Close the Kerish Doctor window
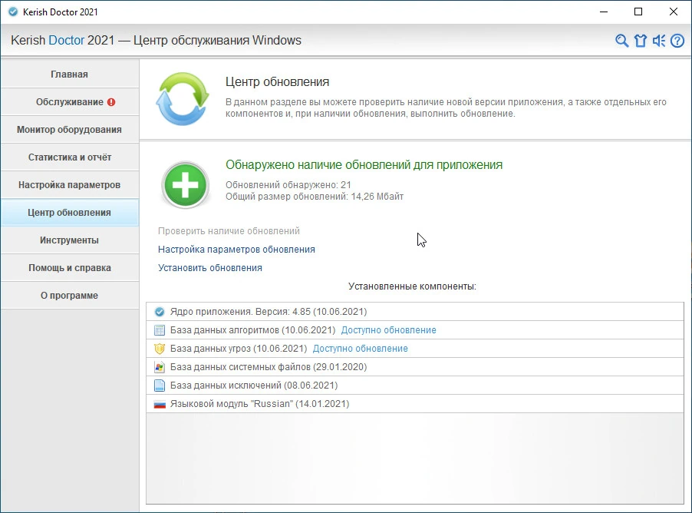The image size is (692, 513). click(674, 12)
